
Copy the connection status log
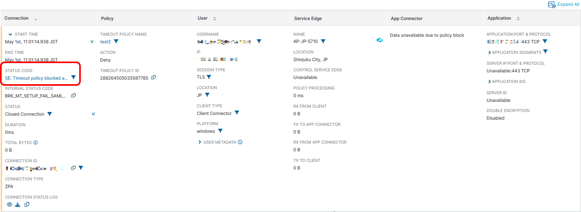27,205
